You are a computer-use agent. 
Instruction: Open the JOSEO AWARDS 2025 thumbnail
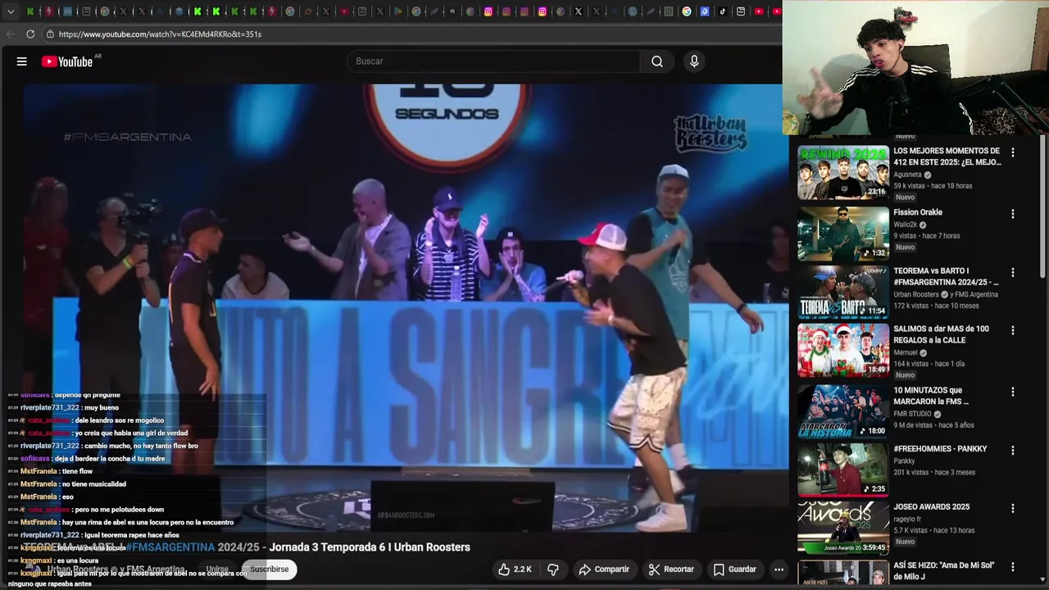tap(843, 528)
